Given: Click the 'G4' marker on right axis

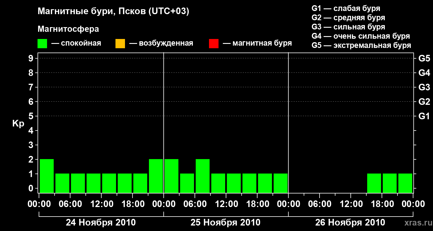Looking at the screenshot, I should [424, 73].
